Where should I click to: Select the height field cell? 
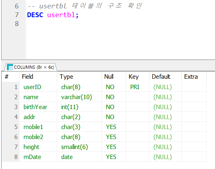(x=38, y=147)
